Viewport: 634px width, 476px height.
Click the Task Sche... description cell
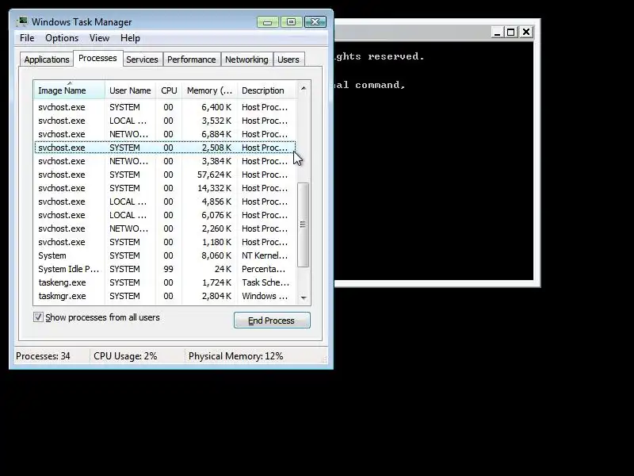tap(265, 282)
